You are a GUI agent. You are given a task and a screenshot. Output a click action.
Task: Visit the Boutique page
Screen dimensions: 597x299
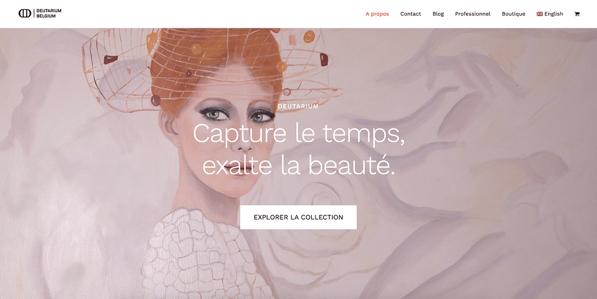click(x=513, y=14)
